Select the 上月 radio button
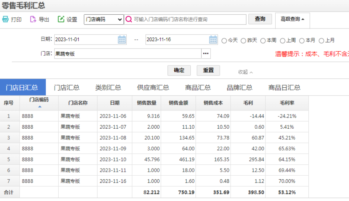The width and height of the screenshot is (349, 201). pyautogui.click(x=321, y=41)
